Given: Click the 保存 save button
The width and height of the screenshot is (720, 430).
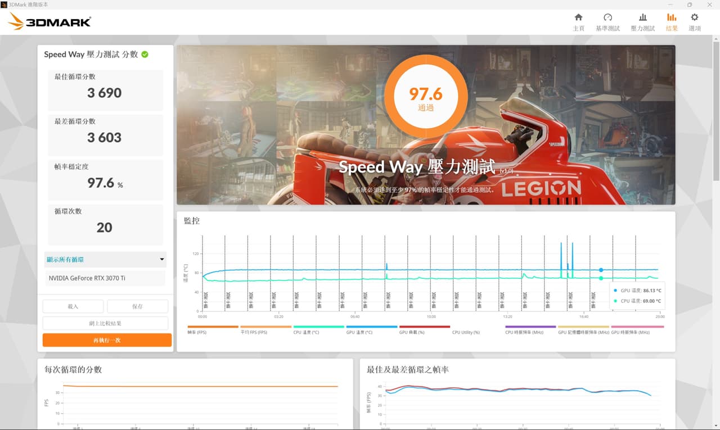Looking at the screenshot, I should 137,306.
